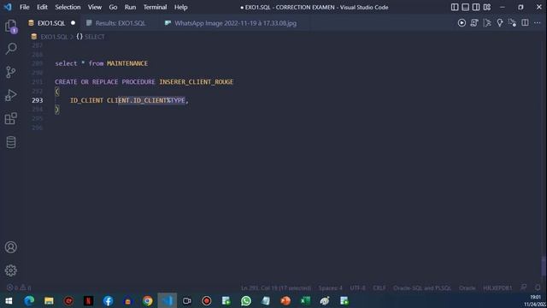Open the Terminal menu
Image resolution: width=547 pixels, height=308 pixels.
coord(155,7)
